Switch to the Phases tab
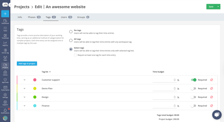The image size is (224, 122). coord(34,17)
